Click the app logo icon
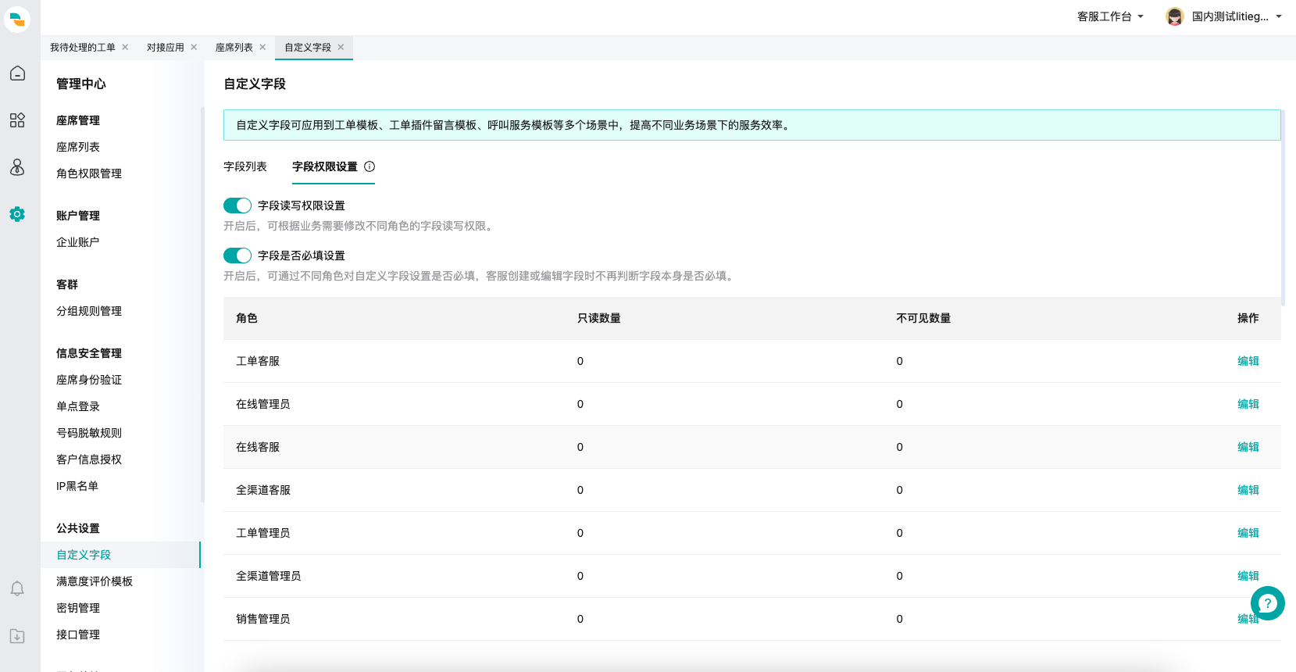 17,19
